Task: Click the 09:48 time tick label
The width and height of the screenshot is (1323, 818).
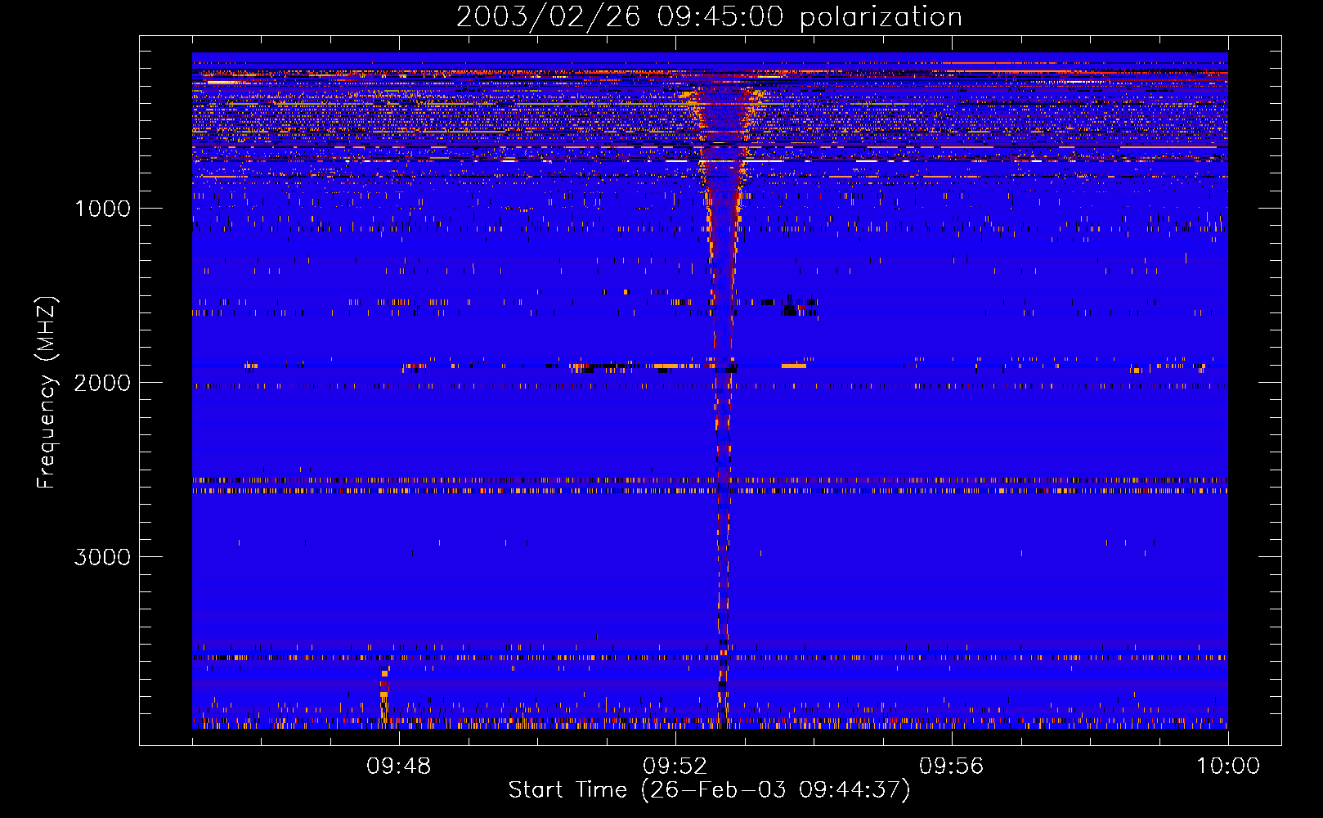Action: tap(398, 766)
